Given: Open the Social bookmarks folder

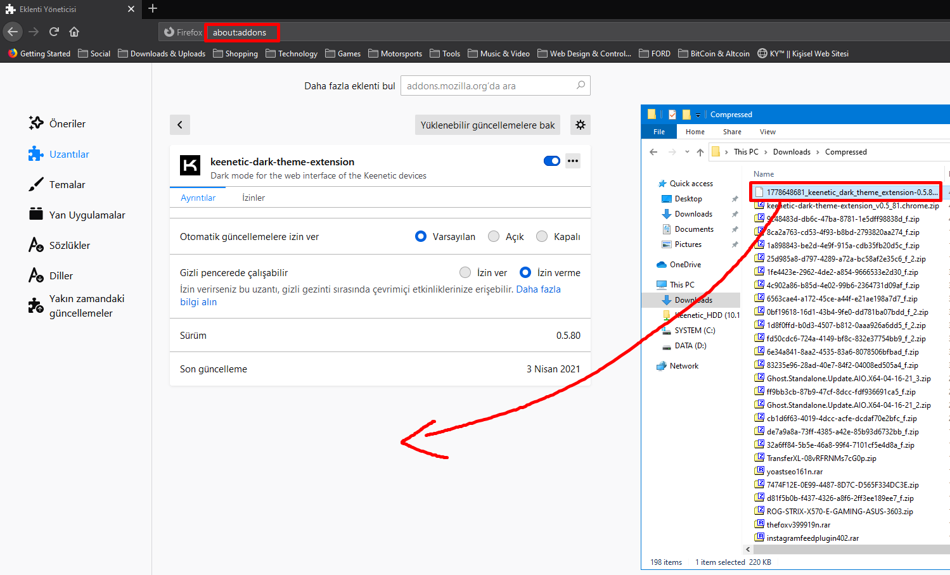Looking at the screenshot, I should pyautogui.click(x=94, y=54).
